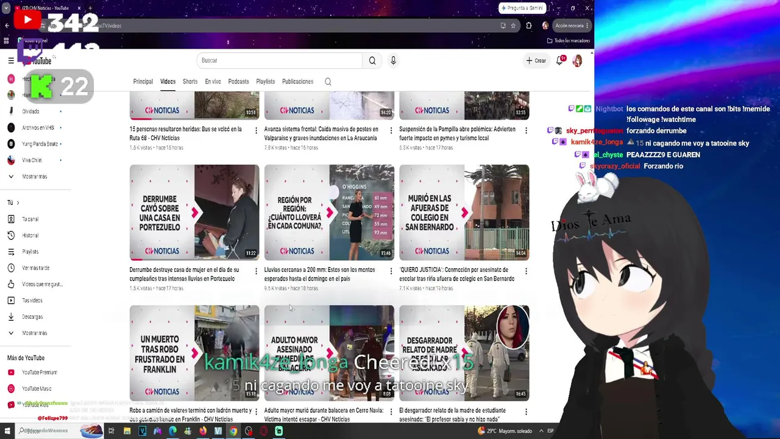Expand the Tú section chevron

point(18,202)
